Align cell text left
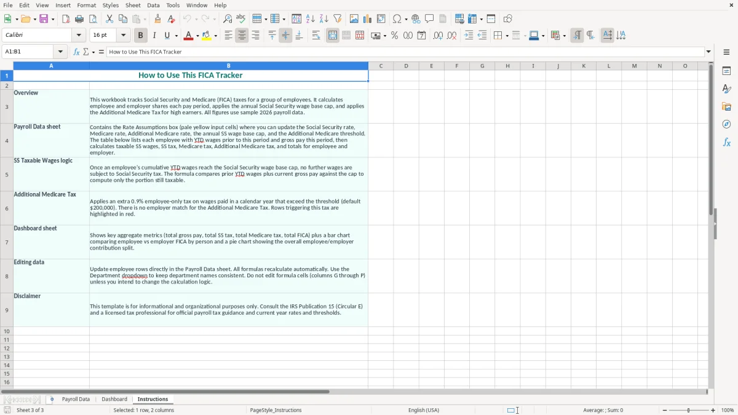The height and width of the screenshot is (415, 738). pos(228,36)
